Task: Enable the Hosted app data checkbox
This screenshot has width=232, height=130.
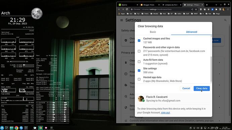Action: point(139,79)
